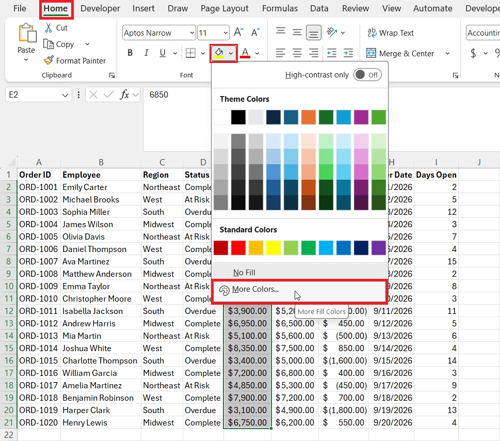Open the Aptos Narrow font name dropdown

click(x=192, y=33)
